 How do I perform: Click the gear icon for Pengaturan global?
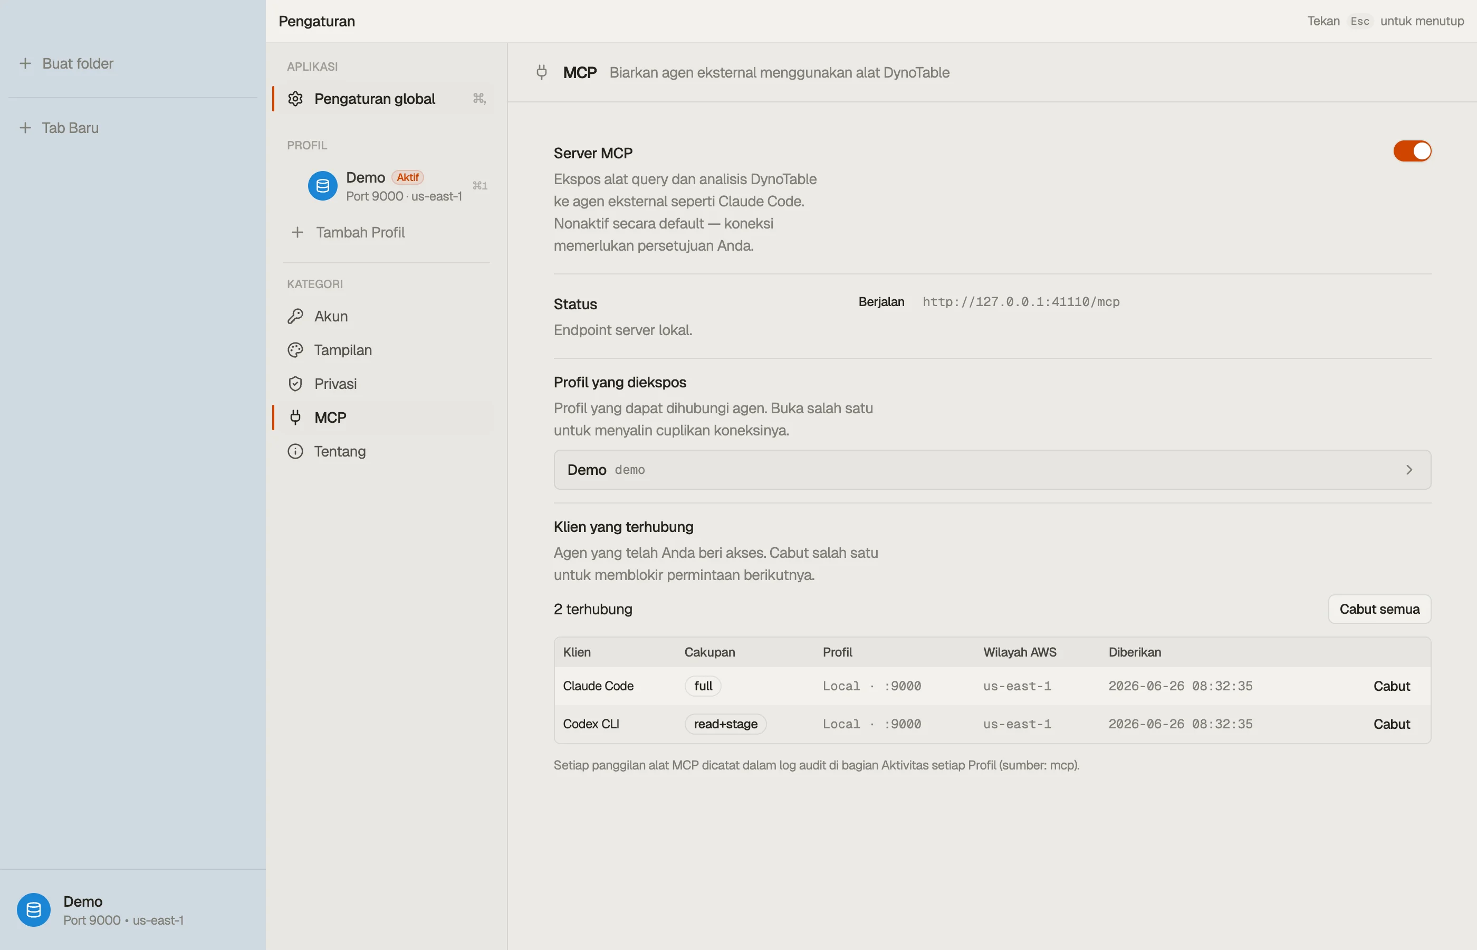click(295, 99)
